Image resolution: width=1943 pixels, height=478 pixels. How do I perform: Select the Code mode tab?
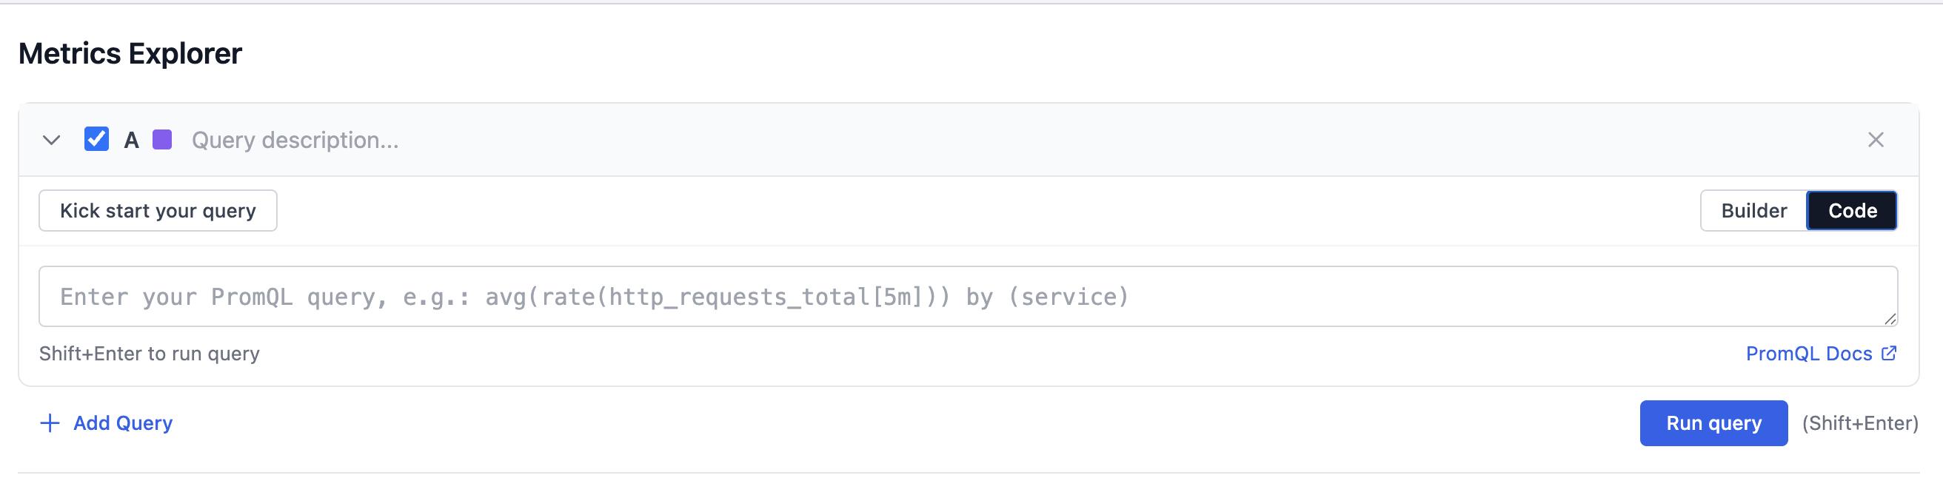point(1852,210)
